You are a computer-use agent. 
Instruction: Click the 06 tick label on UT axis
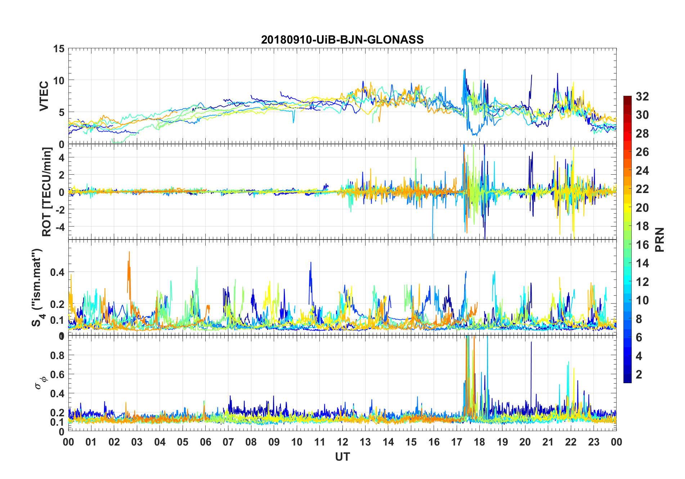[205, 442]
